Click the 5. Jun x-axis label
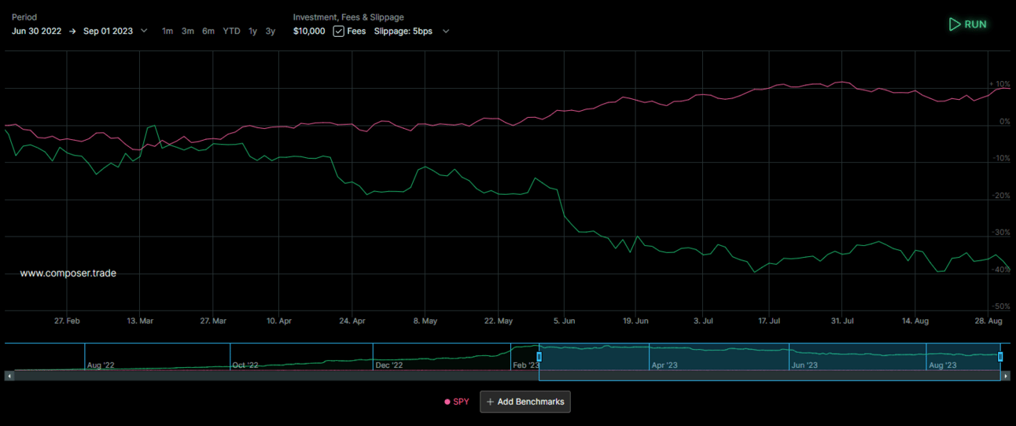This screenshot has width=1016, height=426. 564,321
